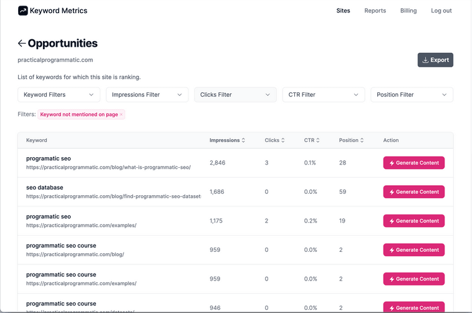Click the Opportunities page heading
Viewport: 472px width, 313px height.
click(62, 44)
